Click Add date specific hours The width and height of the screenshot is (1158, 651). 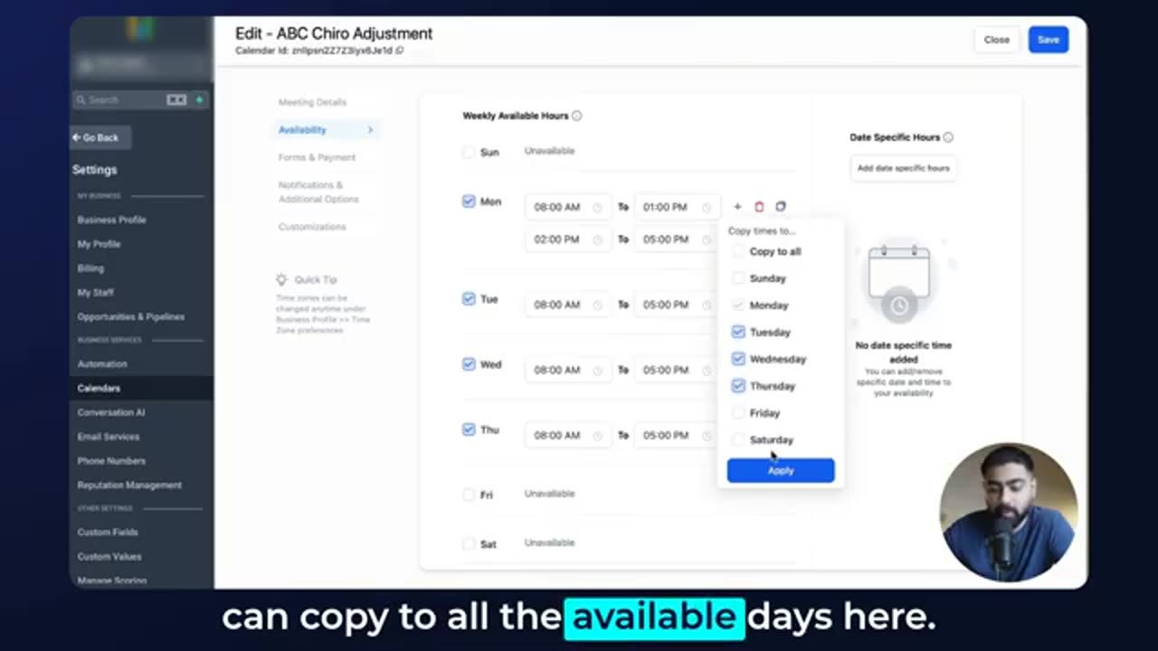(903, 168)
